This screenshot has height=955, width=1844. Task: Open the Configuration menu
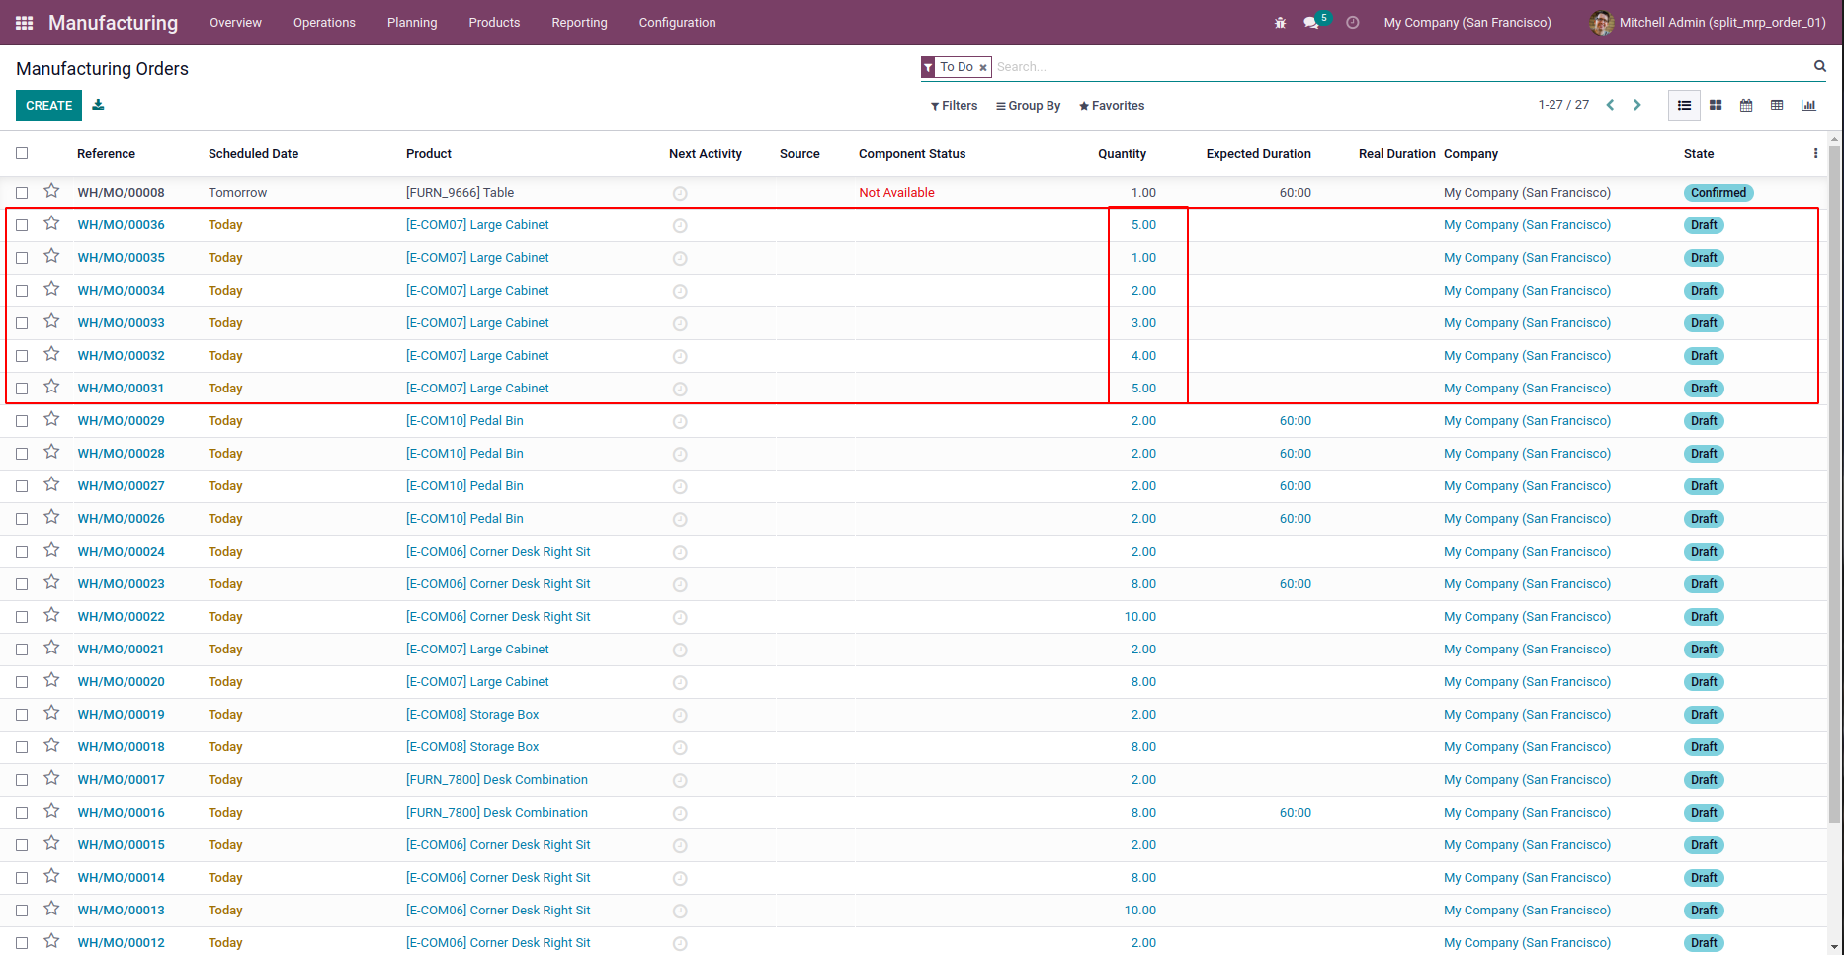tap(677, 23)
